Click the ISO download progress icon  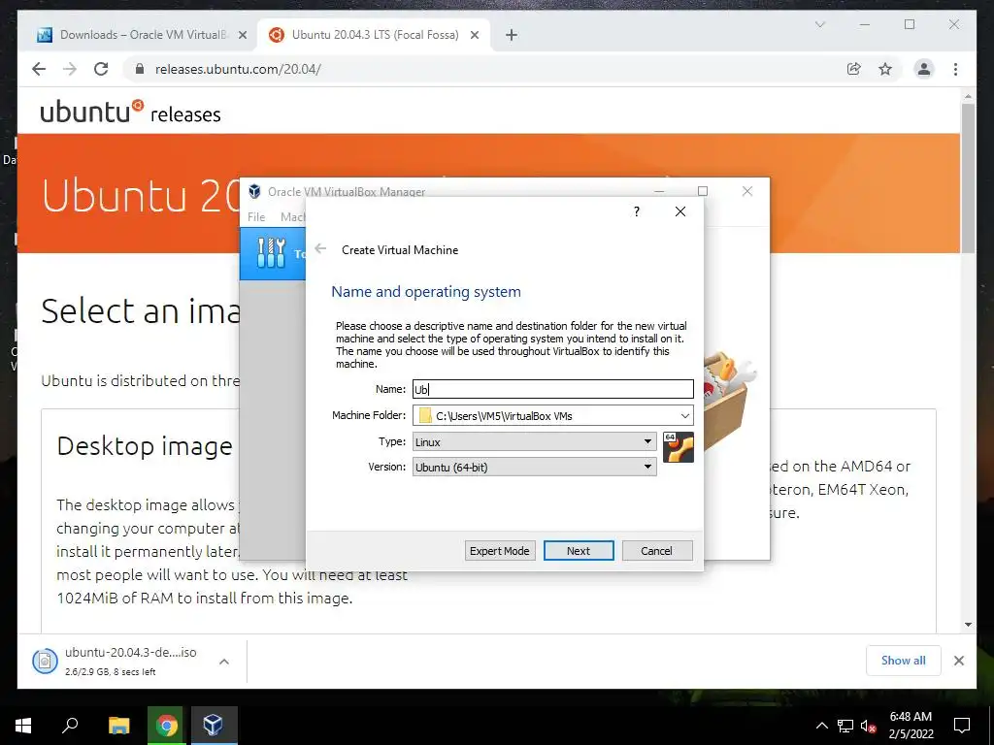coord(45,662)
